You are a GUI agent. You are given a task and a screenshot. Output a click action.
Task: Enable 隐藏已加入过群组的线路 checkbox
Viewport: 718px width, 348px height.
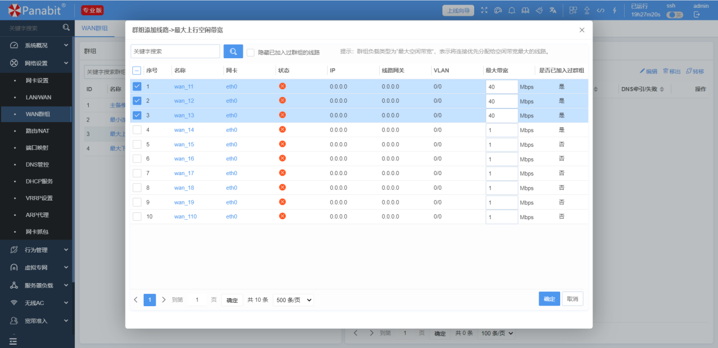coord(251,52)
